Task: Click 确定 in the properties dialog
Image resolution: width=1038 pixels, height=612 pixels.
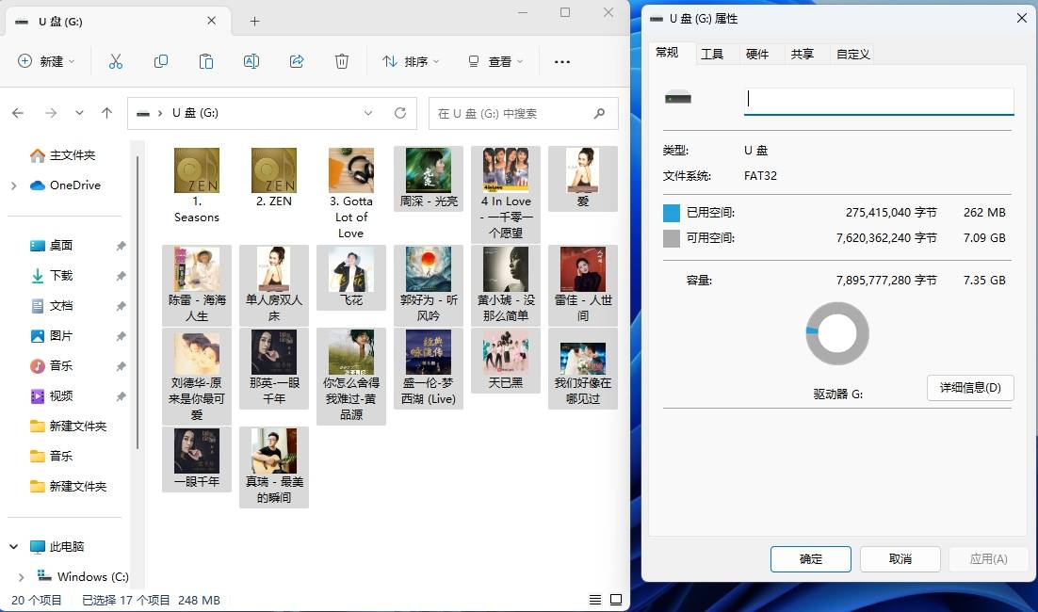Action: (811, 559)
